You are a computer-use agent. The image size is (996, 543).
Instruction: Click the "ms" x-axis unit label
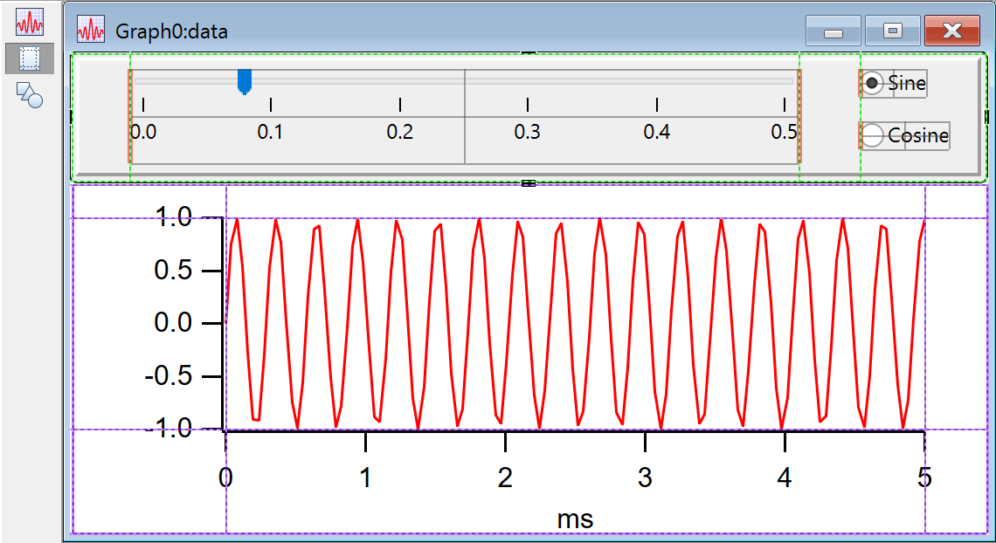pos(575,519)
